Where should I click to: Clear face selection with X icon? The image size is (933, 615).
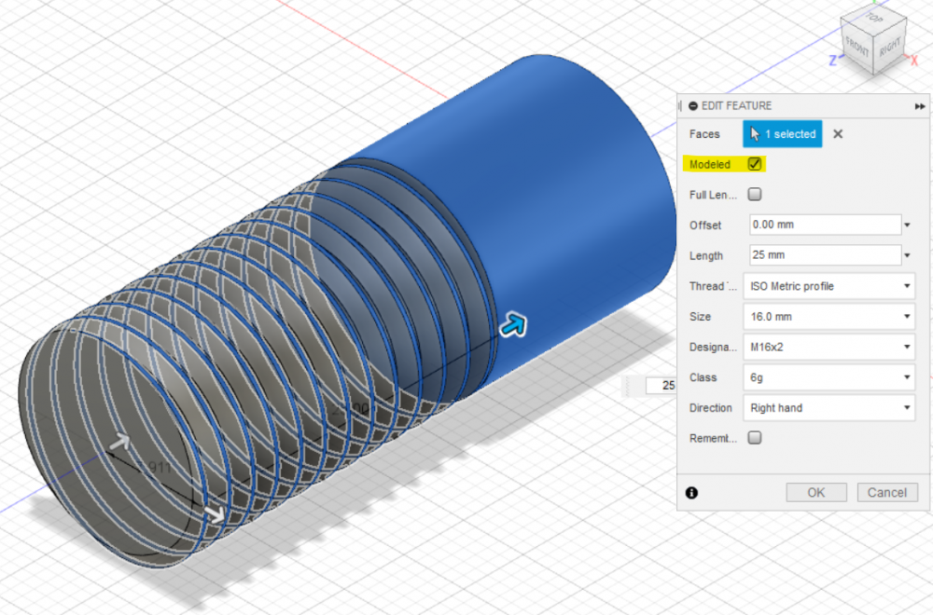pos(838,134)
